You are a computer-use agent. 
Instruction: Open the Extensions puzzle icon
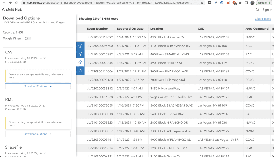[x=240, y=3]
